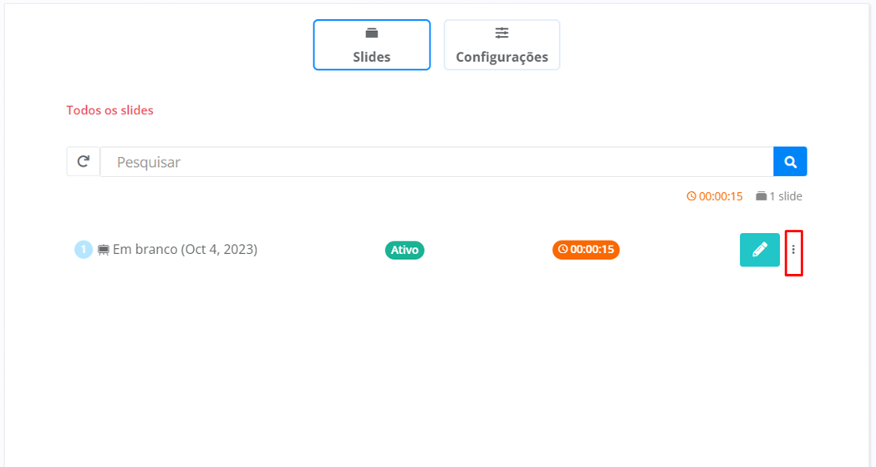Click the 1 slide counter label

click(x=786, y=197)
